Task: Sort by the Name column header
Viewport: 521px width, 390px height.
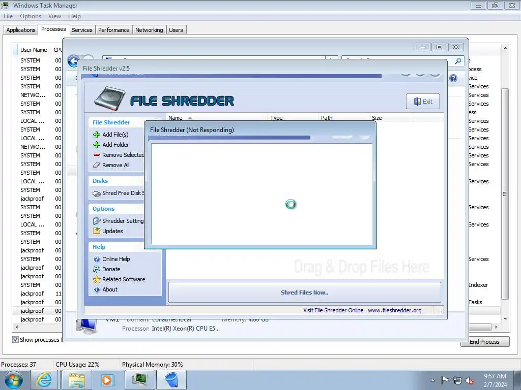Action: click(216, 118)
